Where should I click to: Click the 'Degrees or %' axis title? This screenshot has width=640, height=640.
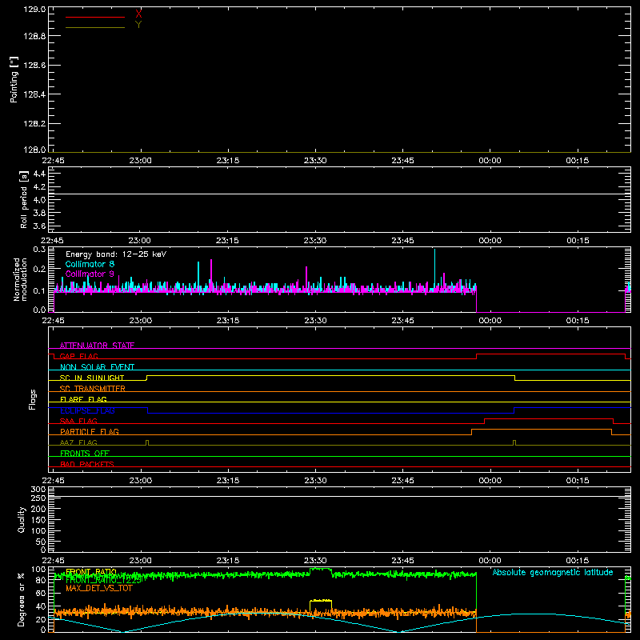(22, 599)
